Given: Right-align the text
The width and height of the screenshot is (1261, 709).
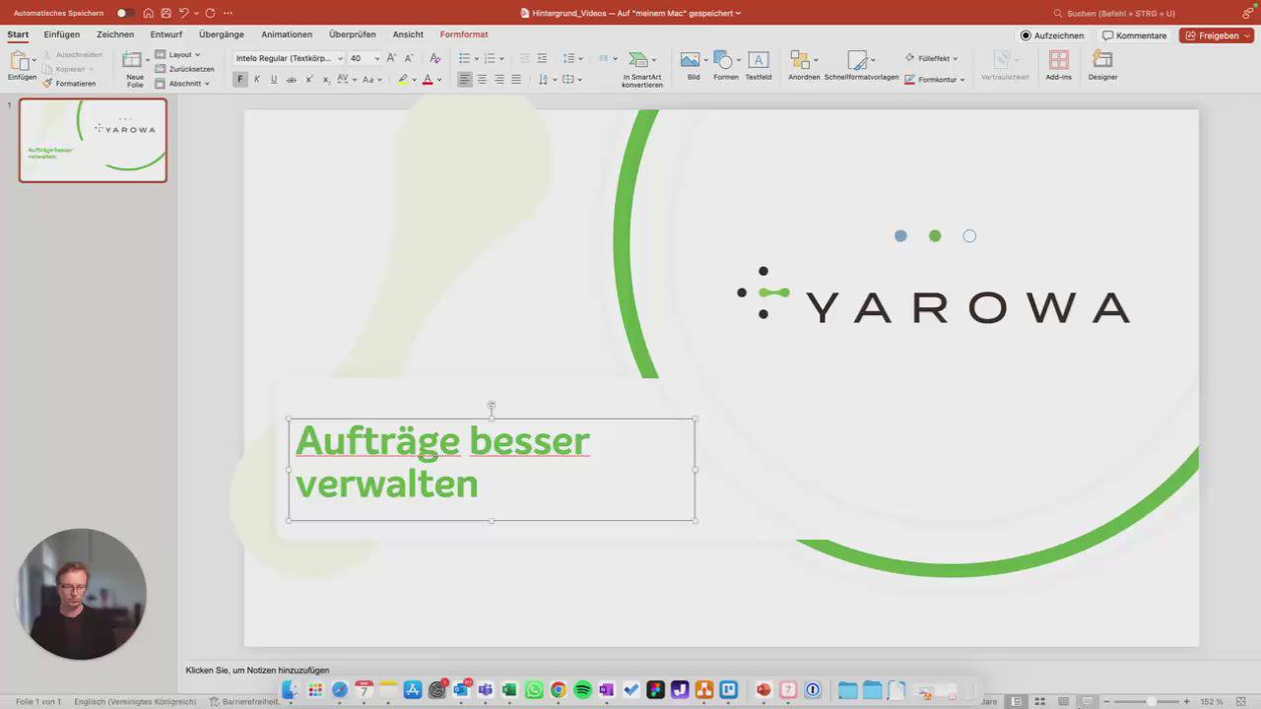Looking at the screenshot, I should click(x=499, y=80).
